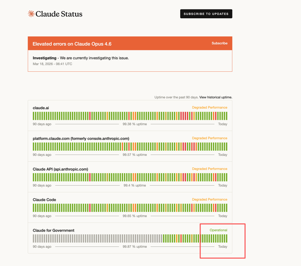Click the Claude Code component name
This screenshot has width=301, height=266.
coord(44,200)
